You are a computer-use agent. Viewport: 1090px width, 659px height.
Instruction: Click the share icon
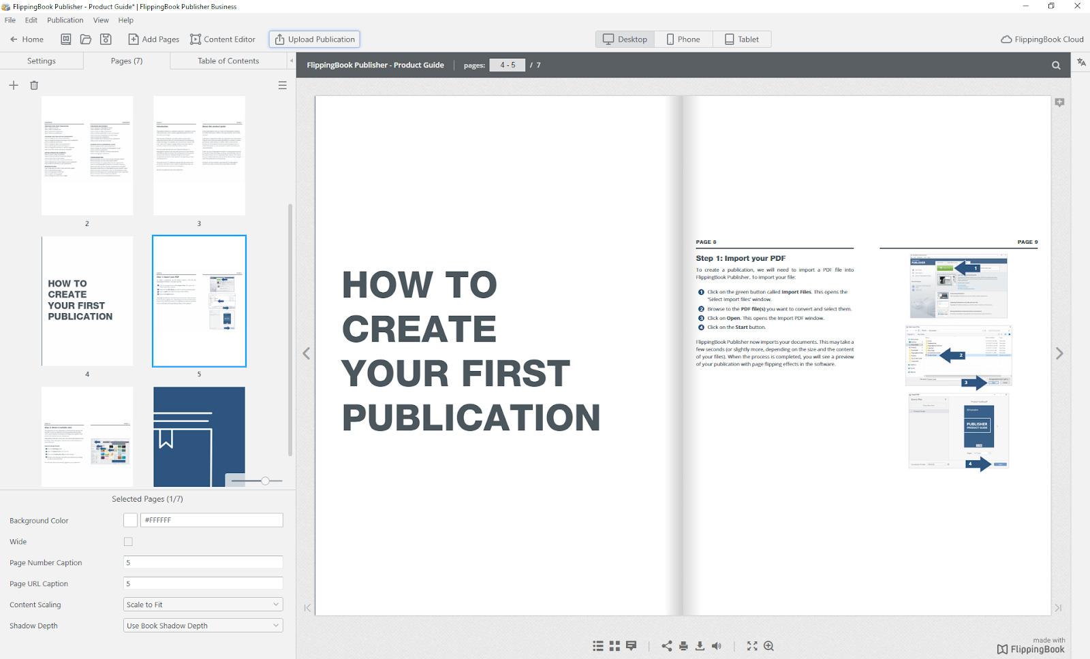pyautogui.click(x=667, y=646)
